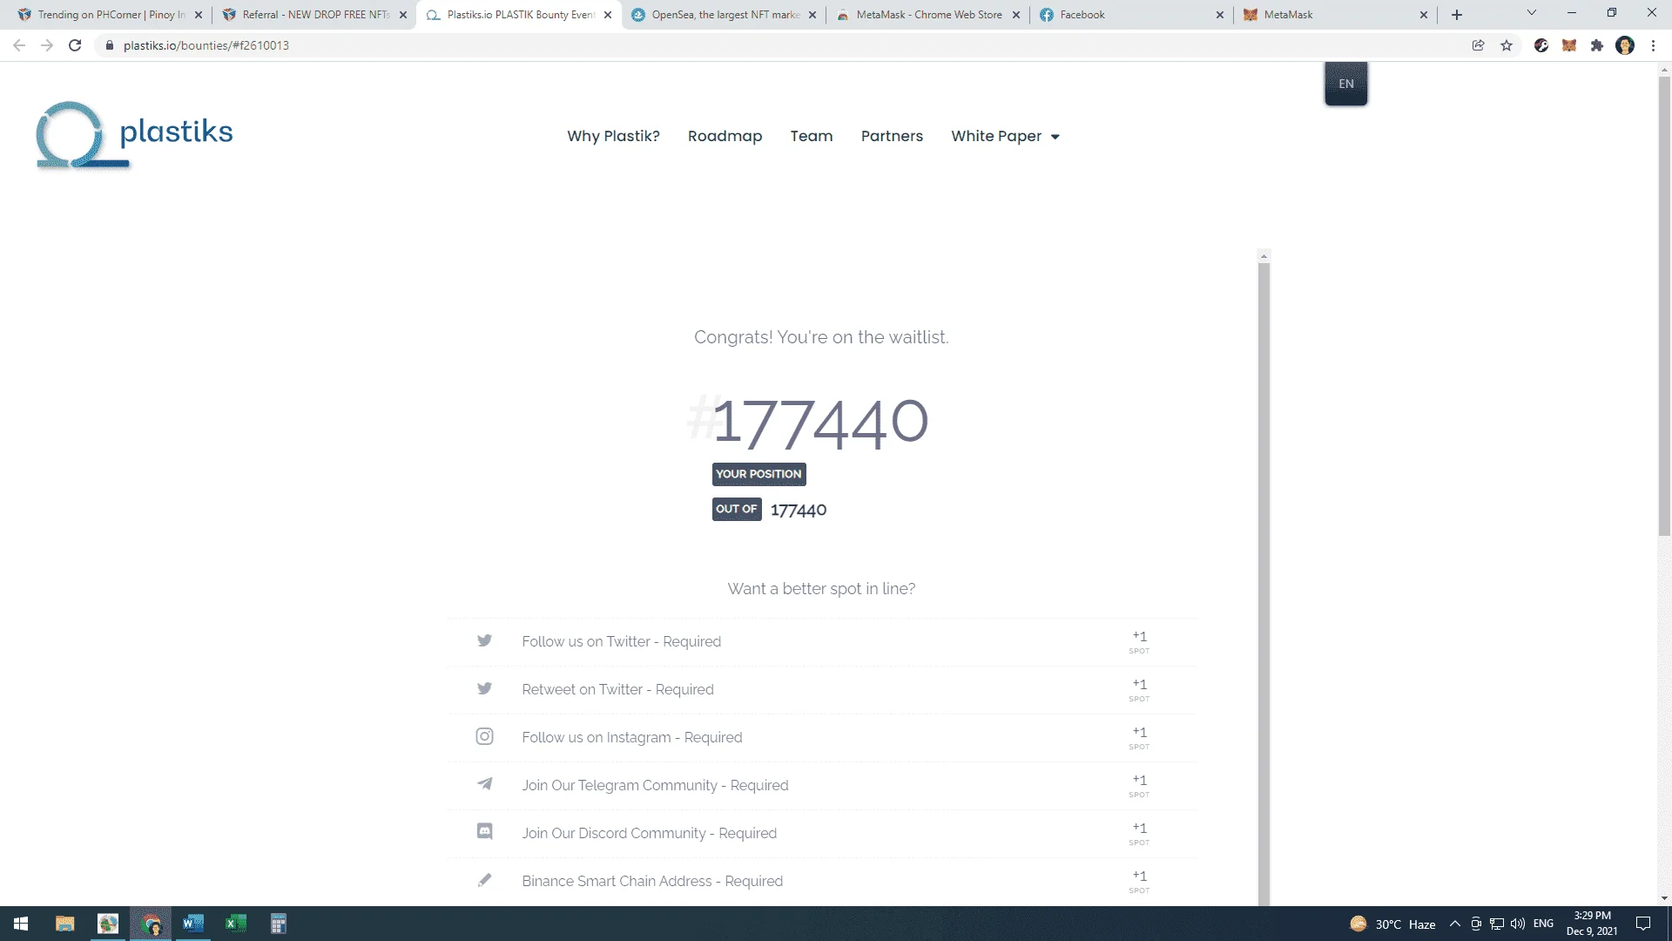Screen dimensions: 1672x941
Task: Switch to the Referral NEW DROP FREE NFTs tab
Action: 315,15
